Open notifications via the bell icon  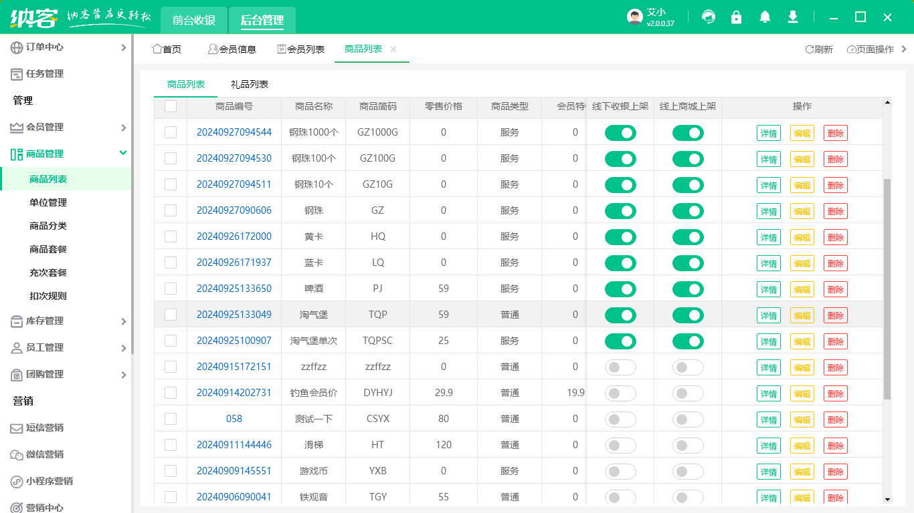pos(764,17)
